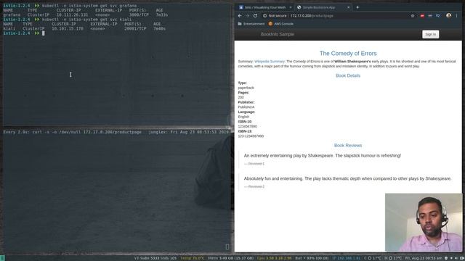Click the watch curl command header line
Viewport: 465px width, 261px height.
point(116,132)
